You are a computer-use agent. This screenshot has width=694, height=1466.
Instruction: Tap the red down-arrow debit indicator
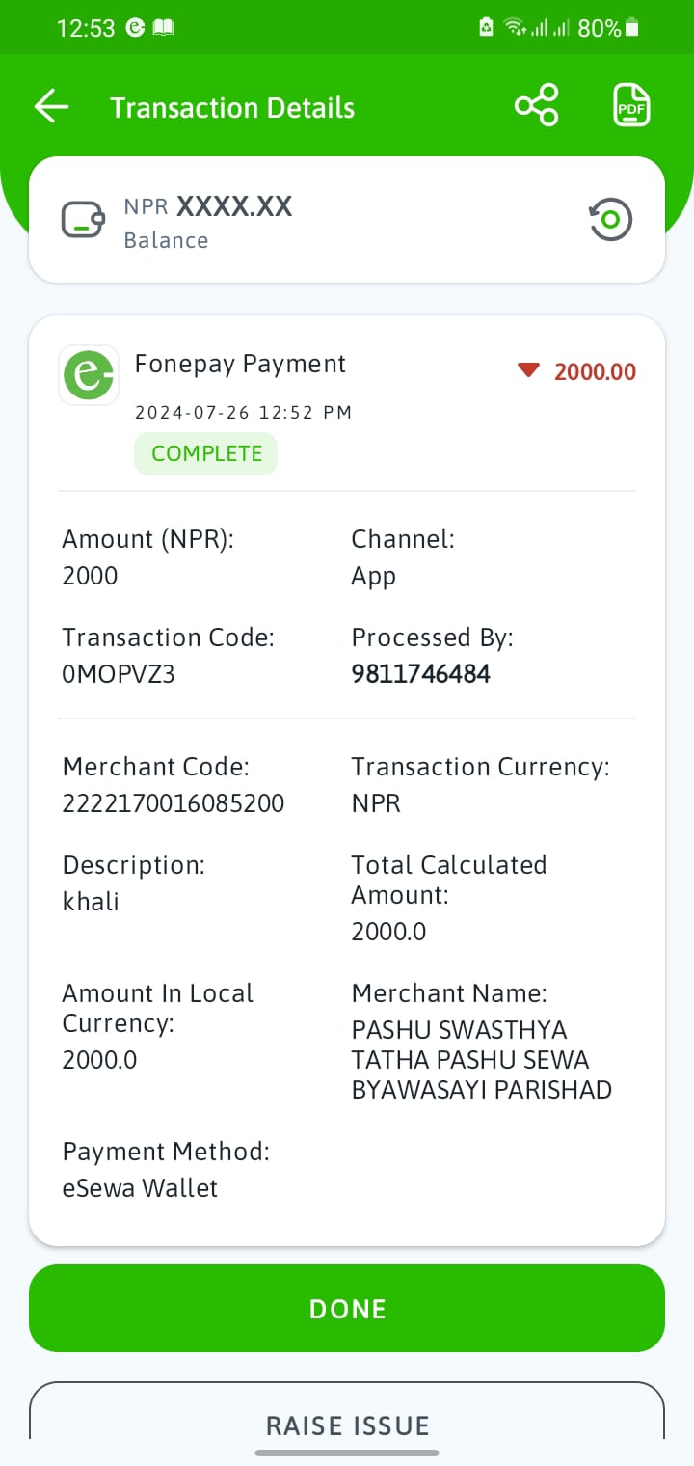point(528,370)
